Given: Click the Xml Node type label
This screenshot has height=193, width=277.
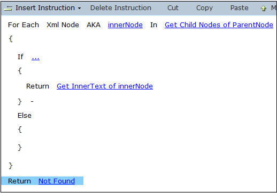Looking at the screenshot, I should pyautogui.click(x=63, y=25).
